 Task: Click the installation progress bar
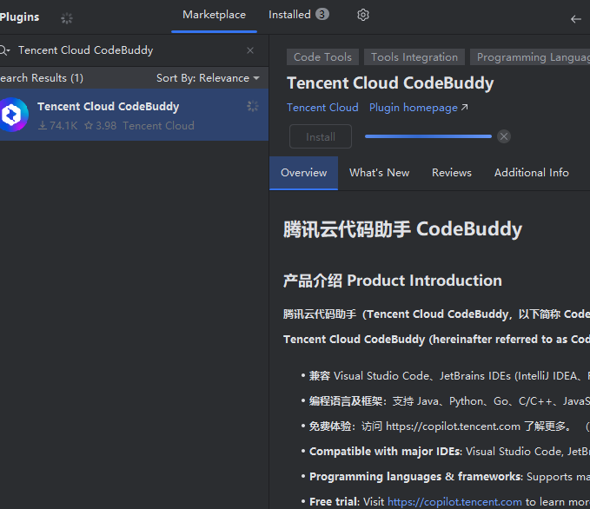[x=428, y=136]
